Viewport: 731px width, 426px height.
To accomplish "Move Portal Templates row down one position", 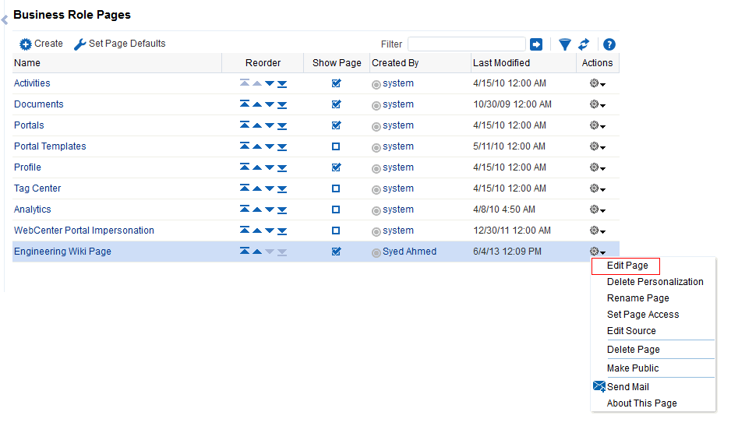I will click(x=270, y=146).
